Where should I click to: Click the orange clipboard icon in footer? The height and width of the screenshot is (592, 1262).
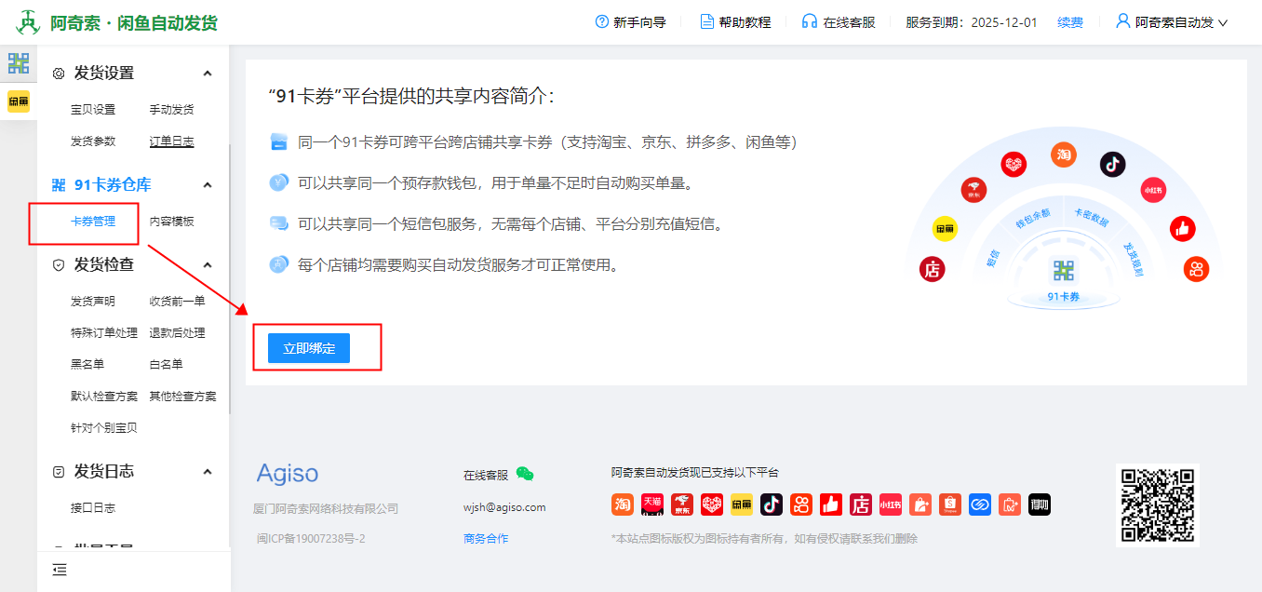(1010, 505)
